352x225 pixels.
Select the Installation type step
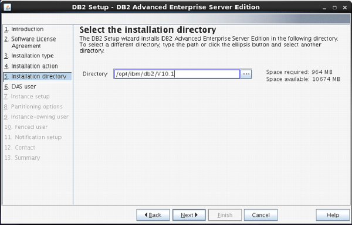(29, 56)
